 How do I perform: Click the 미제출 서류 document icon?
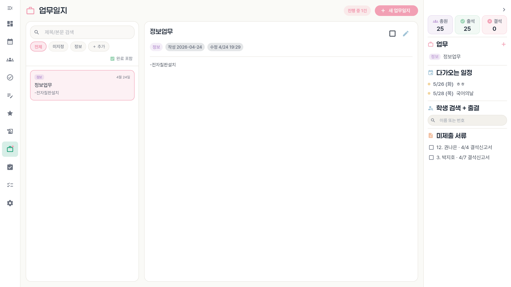tap(431, 136)
